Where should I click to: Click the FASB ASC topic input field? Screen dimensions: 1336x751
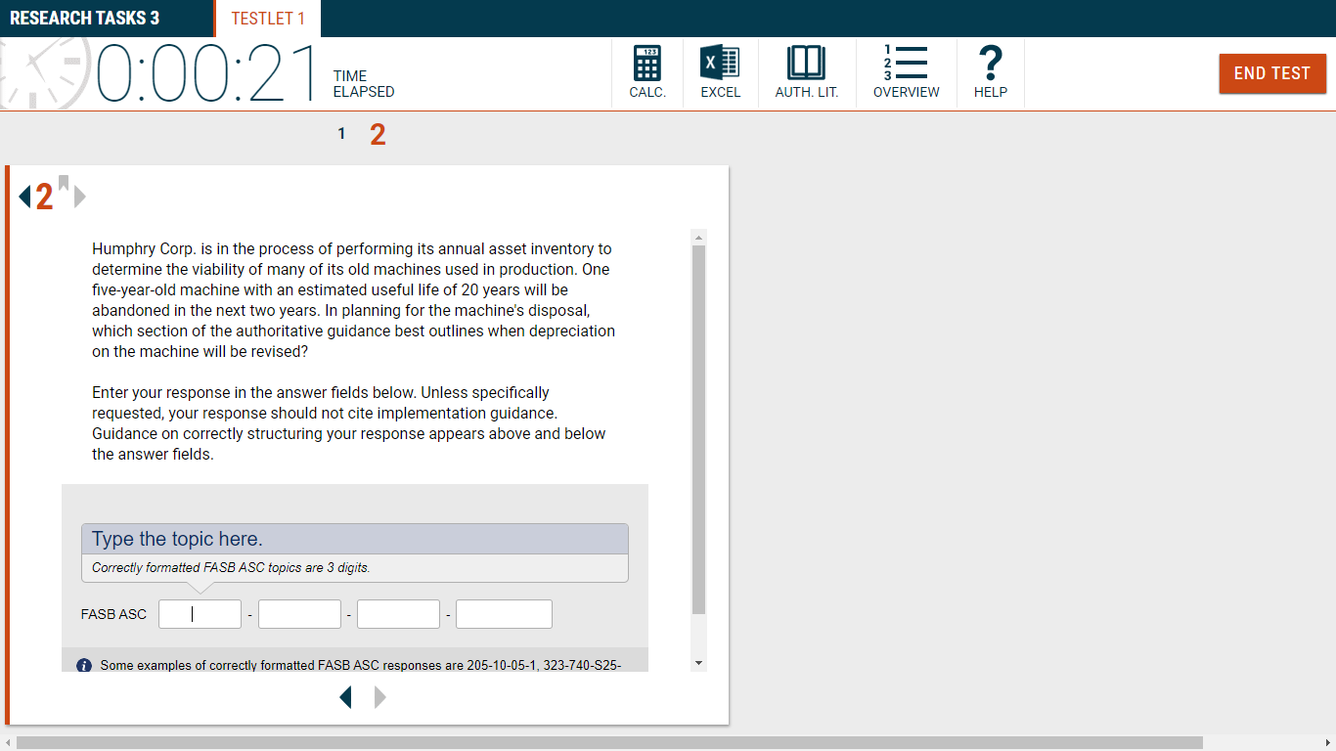coord(200,614)
